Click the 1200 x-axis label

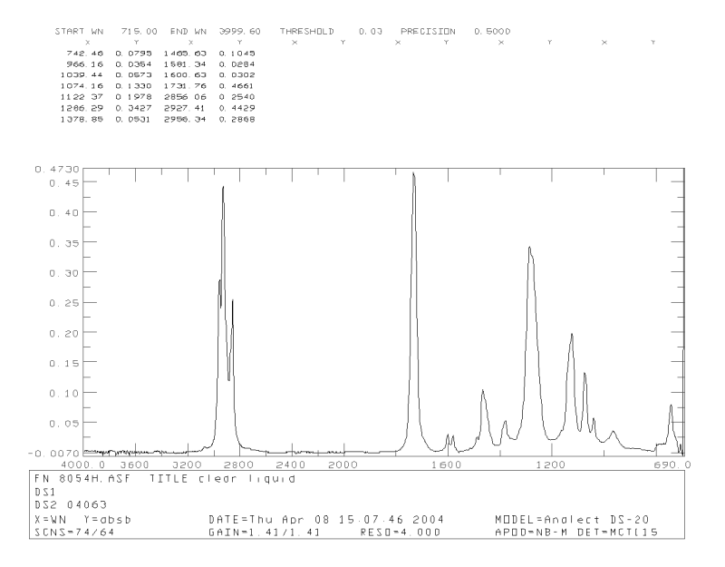pyautogui.click(x=551, y=464)
